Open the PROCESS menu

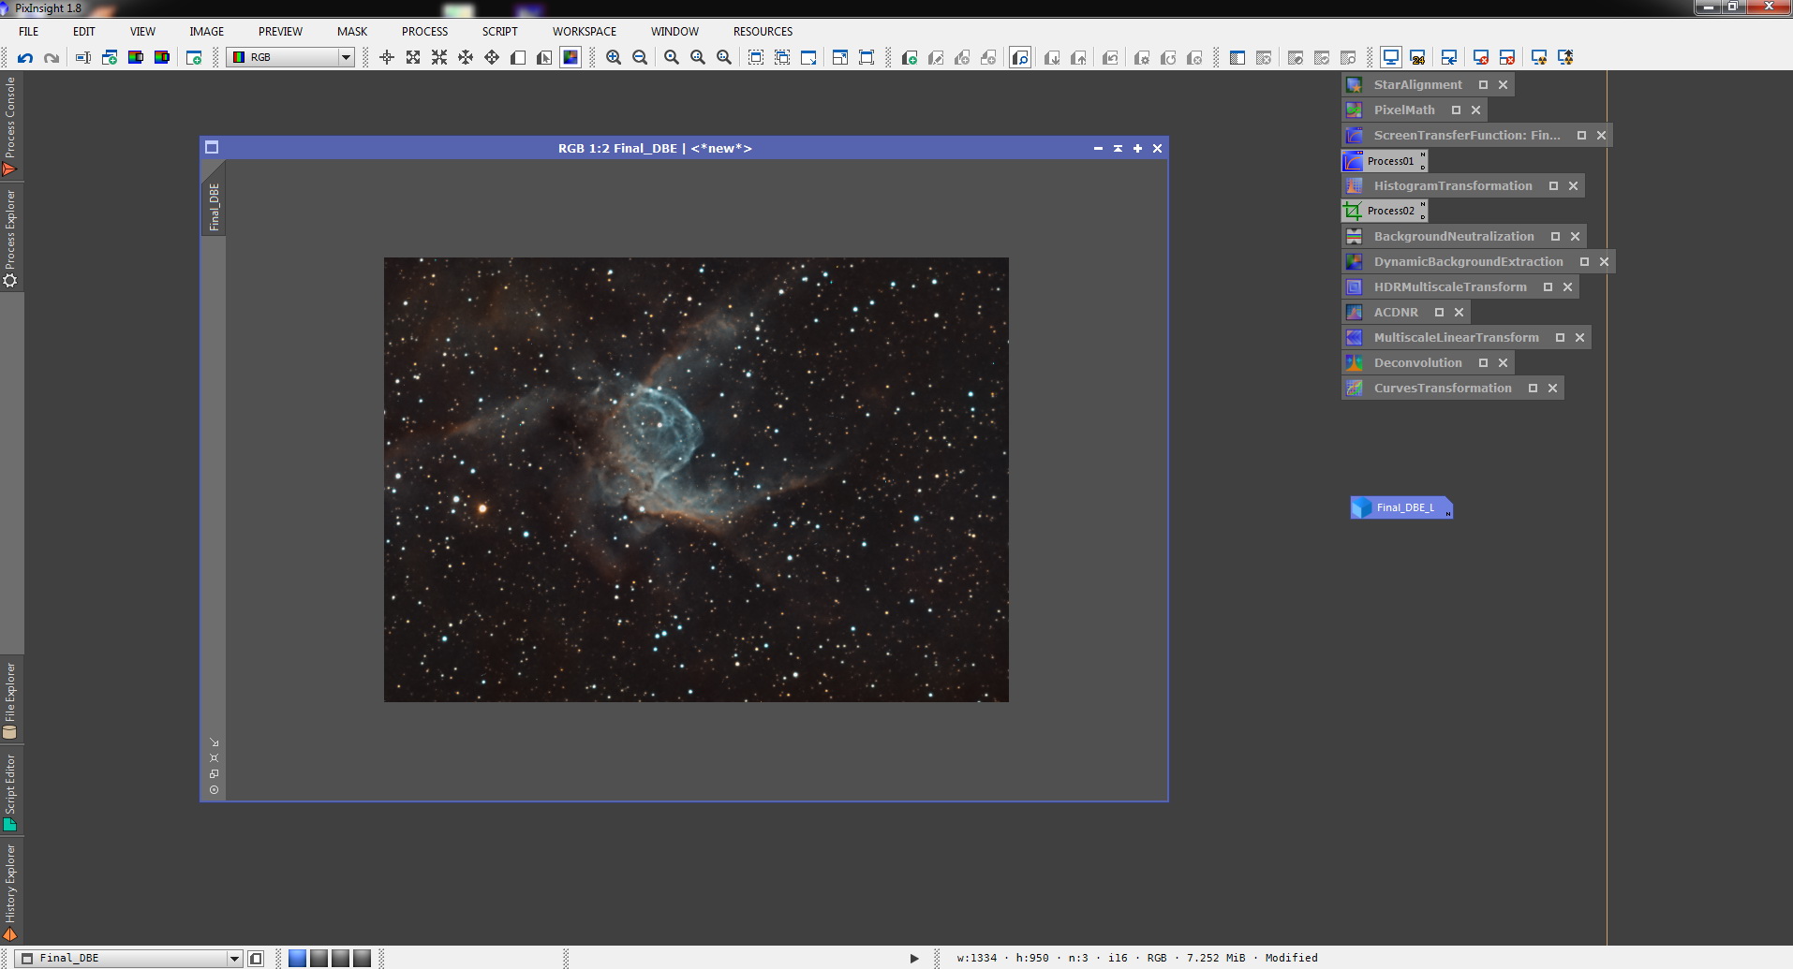424,31
